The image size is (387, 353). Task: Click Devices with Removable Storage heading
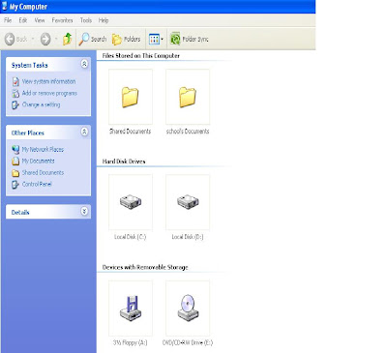(x=145, y=267)
